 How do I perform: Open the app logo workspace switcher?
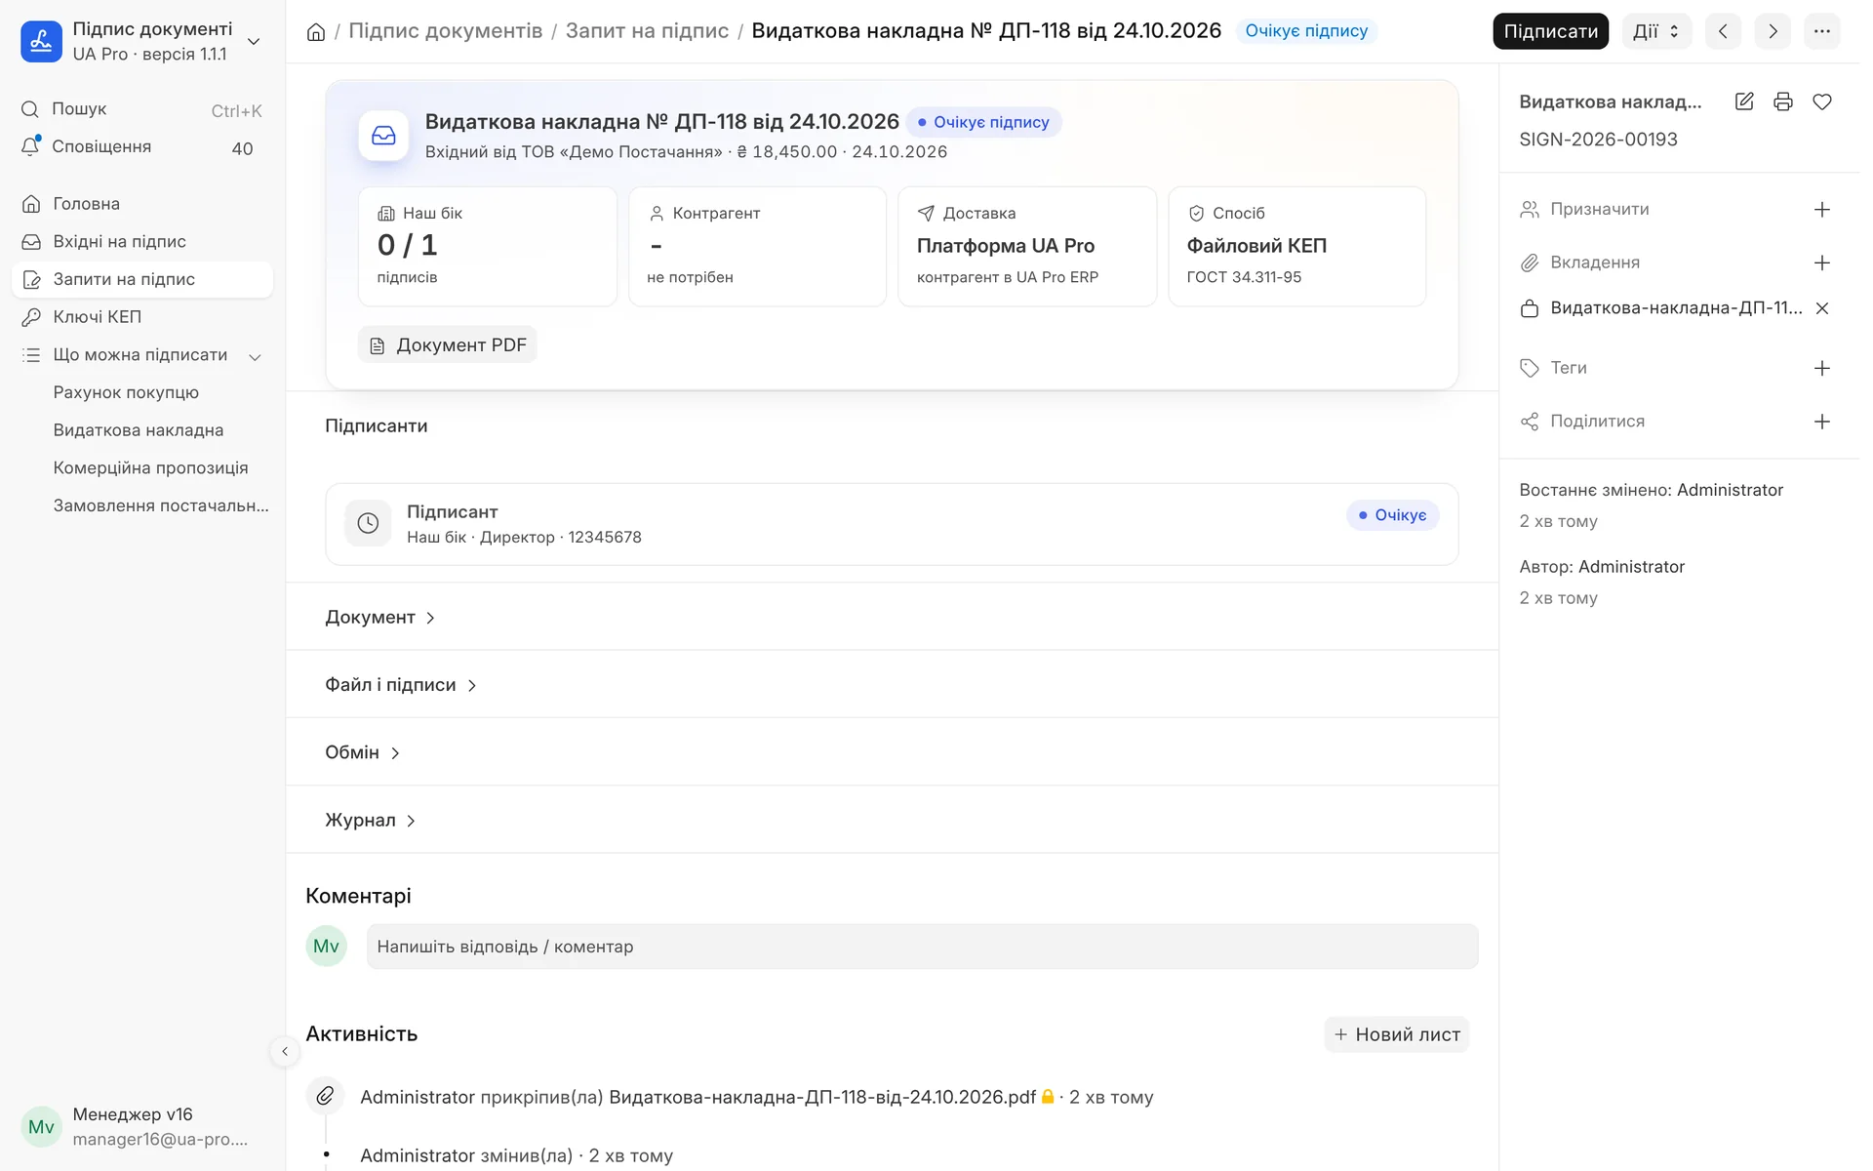(41, 42)
